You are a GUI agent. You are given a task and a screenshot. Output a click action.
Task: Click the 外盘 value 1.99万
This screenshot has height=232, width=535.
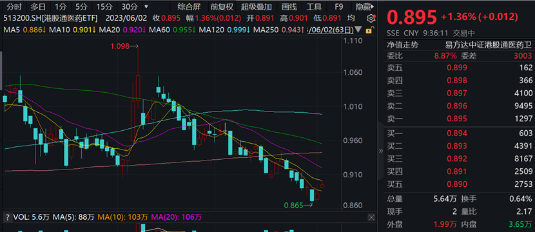coord(445,224)
